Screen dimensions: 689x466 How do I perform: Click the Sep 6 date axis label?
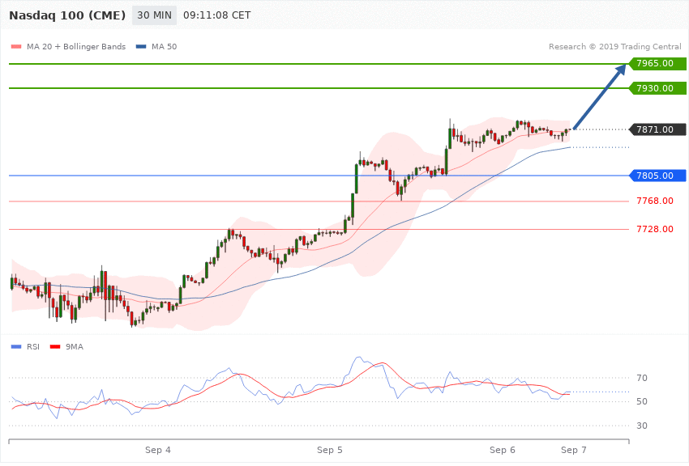pyautogui.click(x=503, y=450)
